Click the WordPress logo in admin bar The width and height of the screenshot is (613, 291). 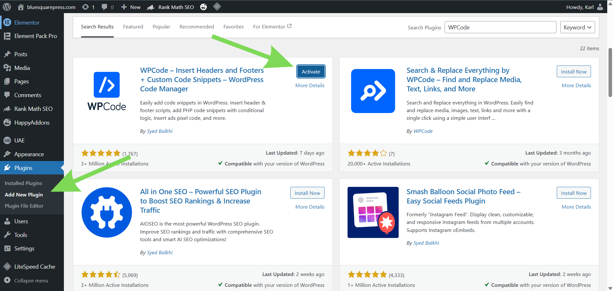pos(7,7)
